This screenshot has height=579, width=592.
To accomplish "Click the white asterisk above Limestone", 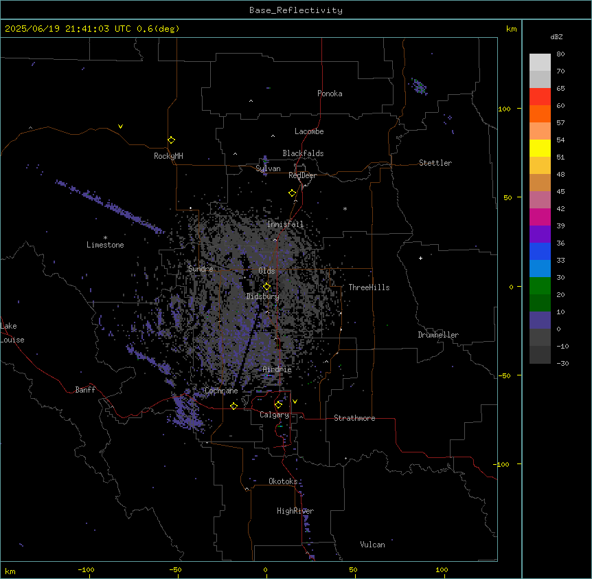I will point(105,238).
